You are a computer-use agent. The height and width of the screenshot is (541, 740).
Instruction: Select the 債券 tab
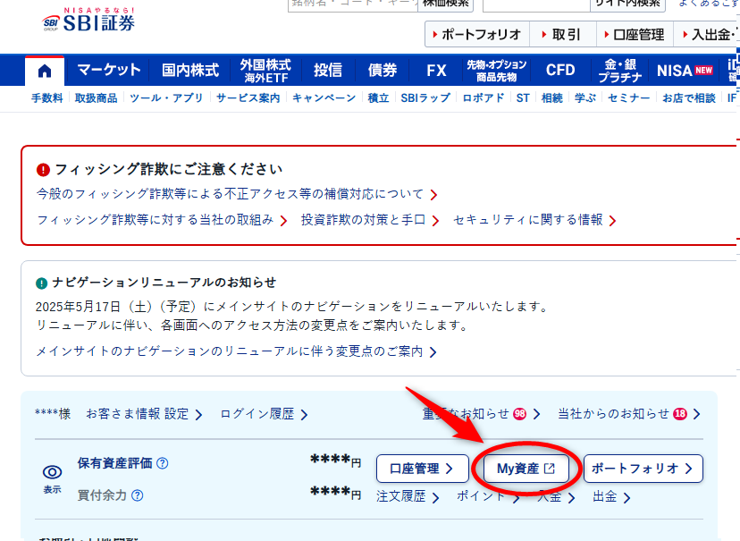tap(383, 71)
